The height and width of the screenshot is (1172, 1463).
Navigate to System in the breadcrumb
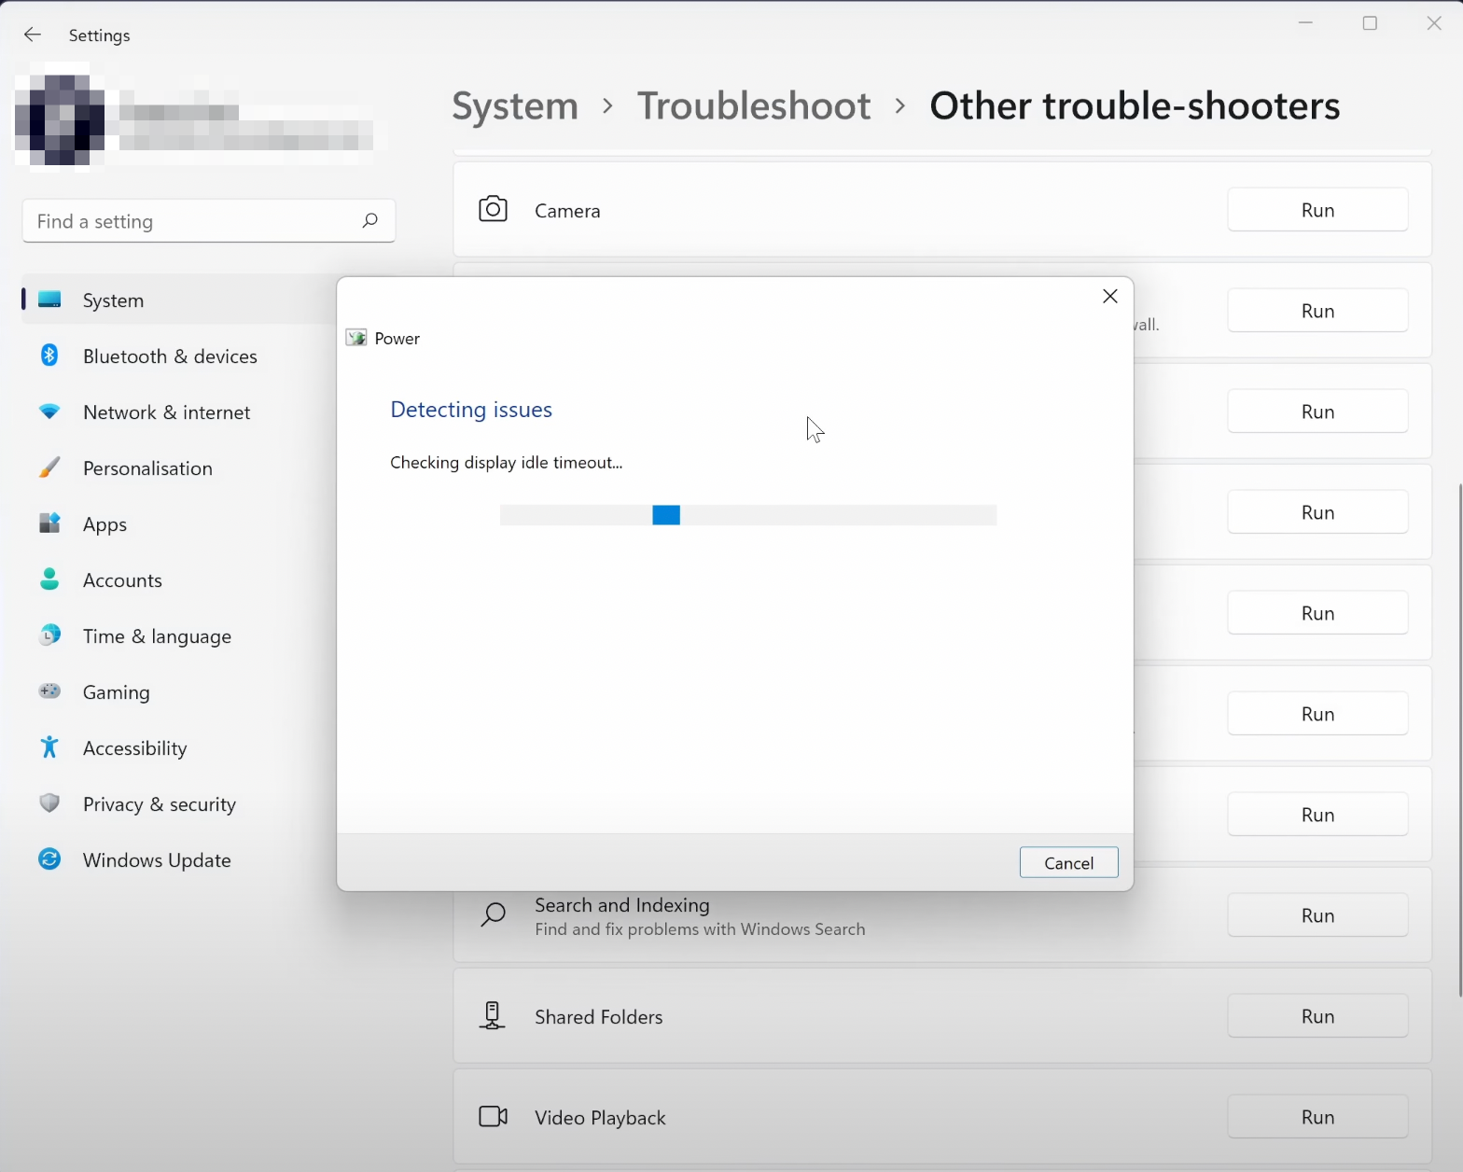click(x=515, y=105)
